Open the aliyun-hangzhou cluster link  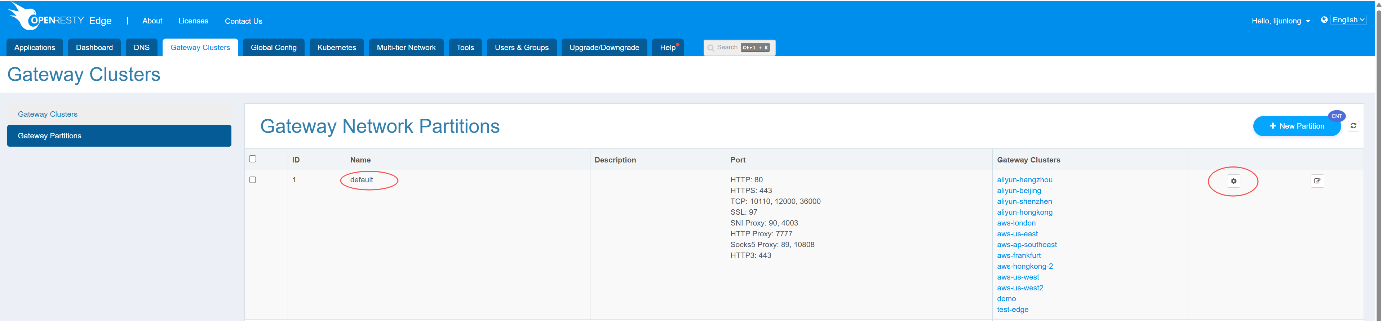point(1024,180)
